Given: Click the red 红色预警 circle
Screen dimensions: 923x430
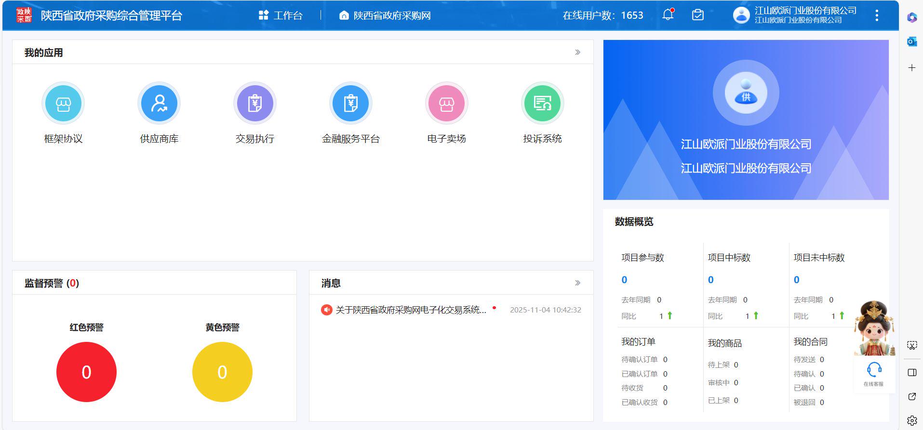Looking at the screenshot, I should coord(86,372).
